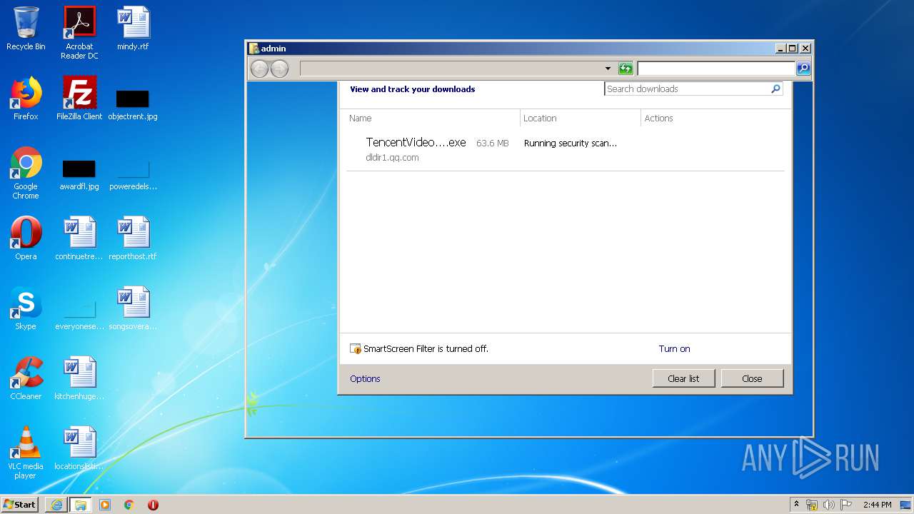This screenshot has height=514, width=914.
Task: Select everyonese file on desktop
Action: pos(79,316)
